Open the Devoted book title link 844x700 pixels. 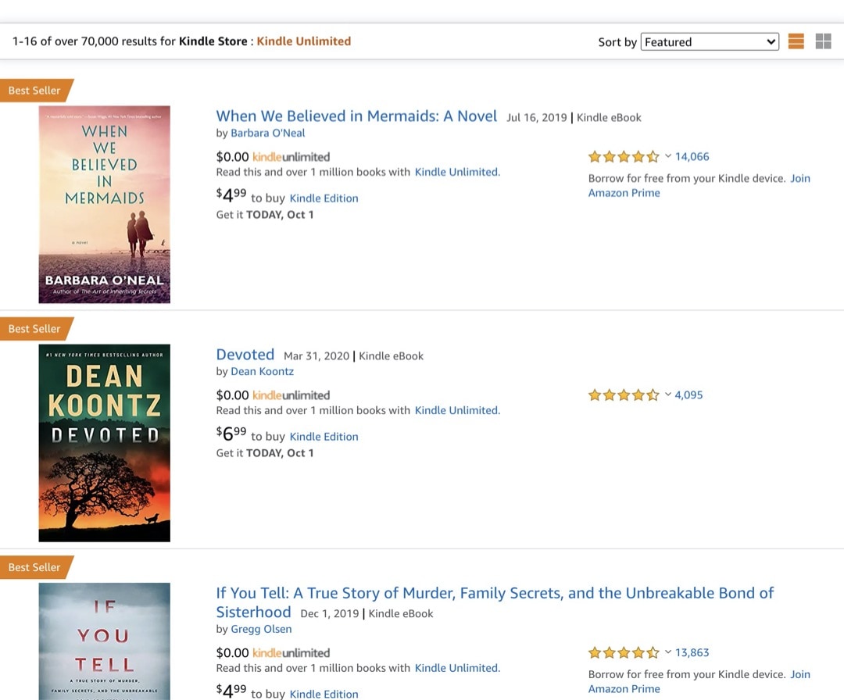click(245, 354)
